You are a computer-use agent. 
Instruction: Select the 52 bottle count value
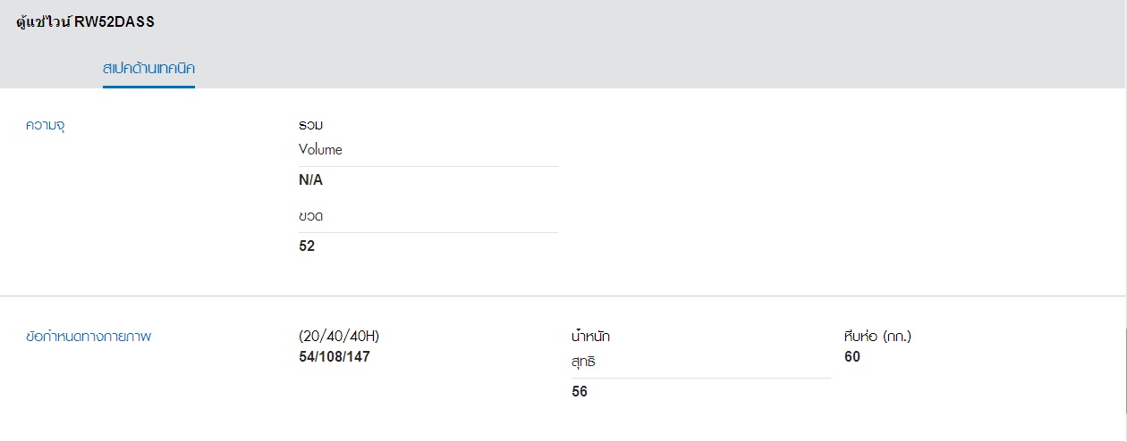point(307,246)
